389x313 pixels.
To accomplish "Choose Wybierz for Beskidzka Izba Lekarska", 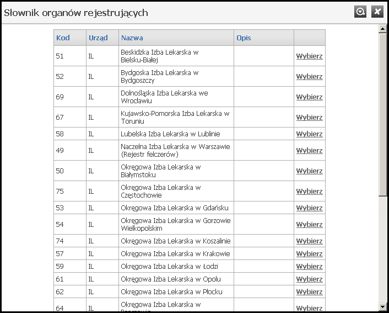I will pos(309,56).
